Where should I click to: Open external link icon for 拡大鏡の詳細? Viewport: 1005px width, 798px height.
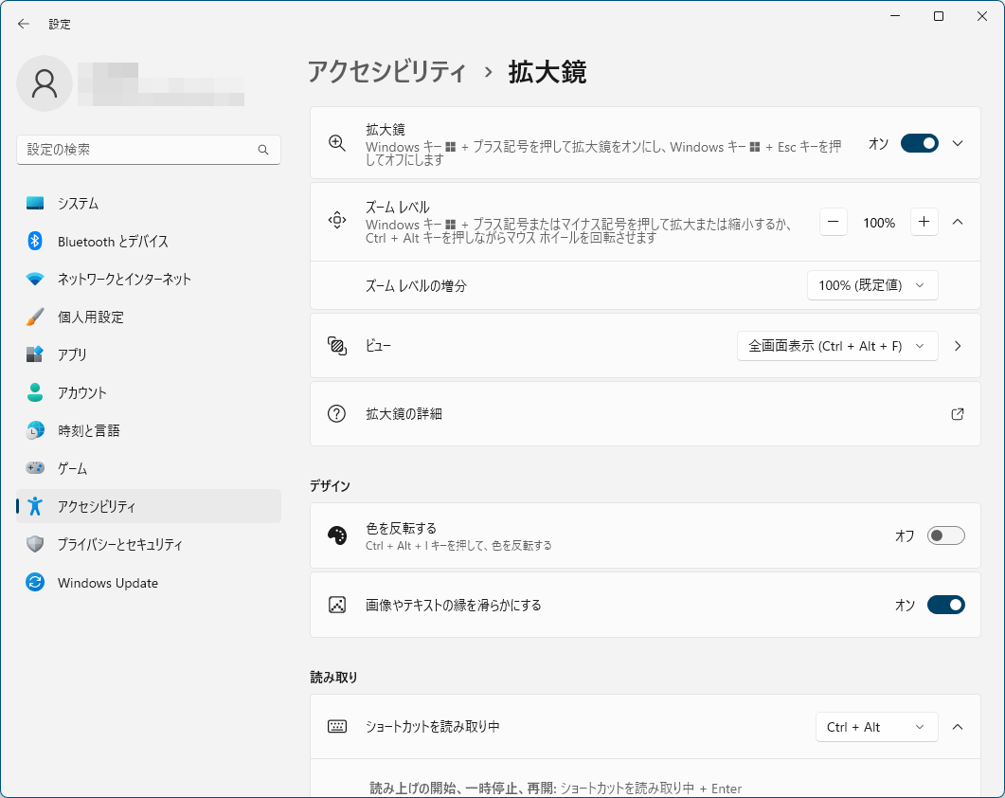click(957, 414)
